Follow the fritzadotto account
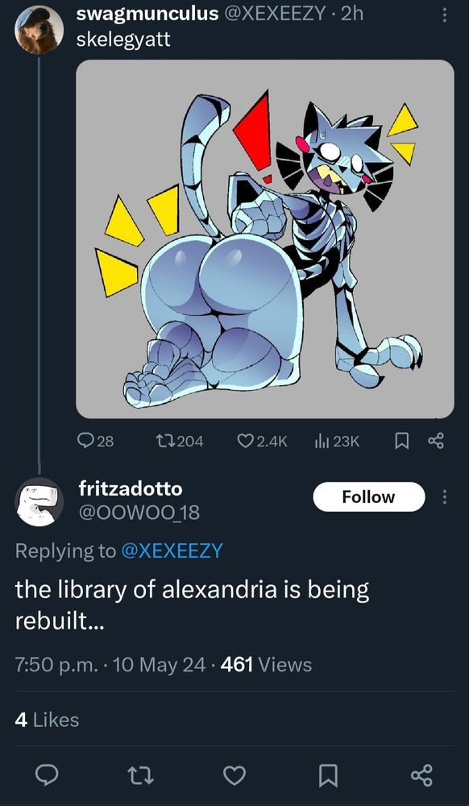Viewport: 469px width, 806px height. (x=369, y=497)
